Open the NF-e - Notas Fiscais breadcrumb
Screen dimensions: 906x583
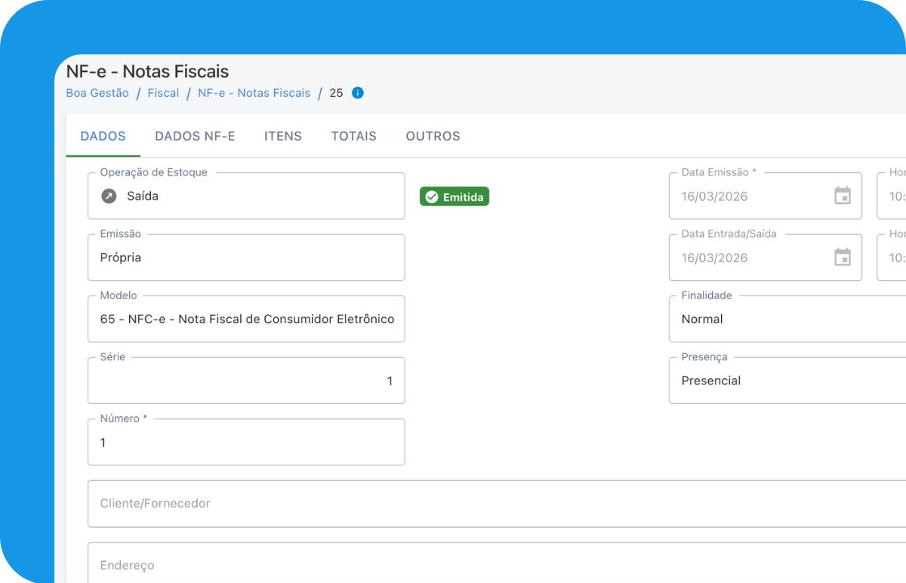coord(254,93)
